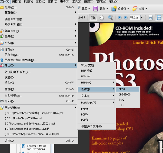Screen dimensions: 163x153
Task: Click the Comment (注释) speech bubble icon
Action: [x=135, y=8]
